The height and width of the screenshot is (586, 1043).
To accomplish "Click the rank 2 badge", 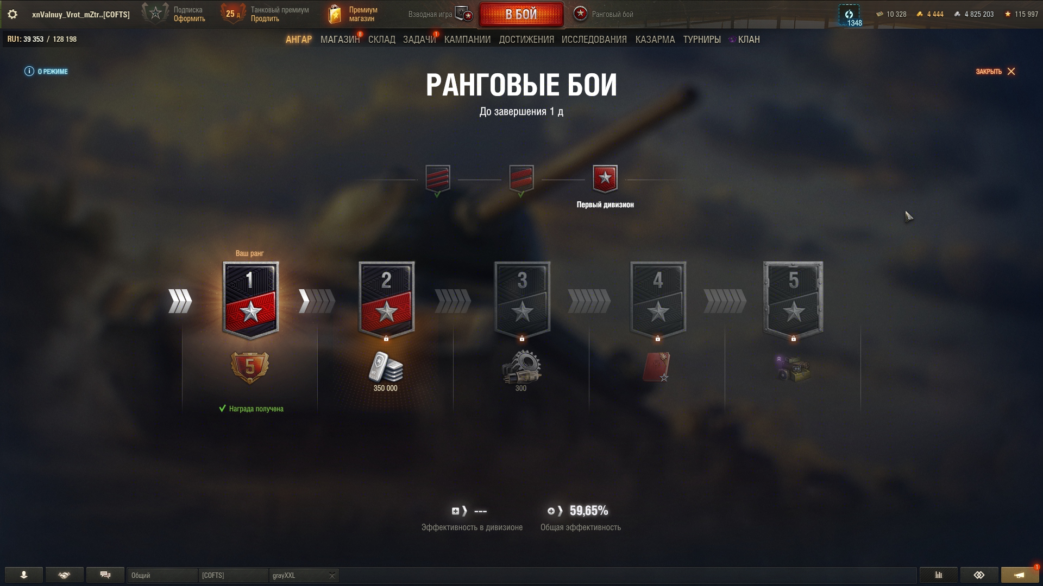I will coord(386,301).
